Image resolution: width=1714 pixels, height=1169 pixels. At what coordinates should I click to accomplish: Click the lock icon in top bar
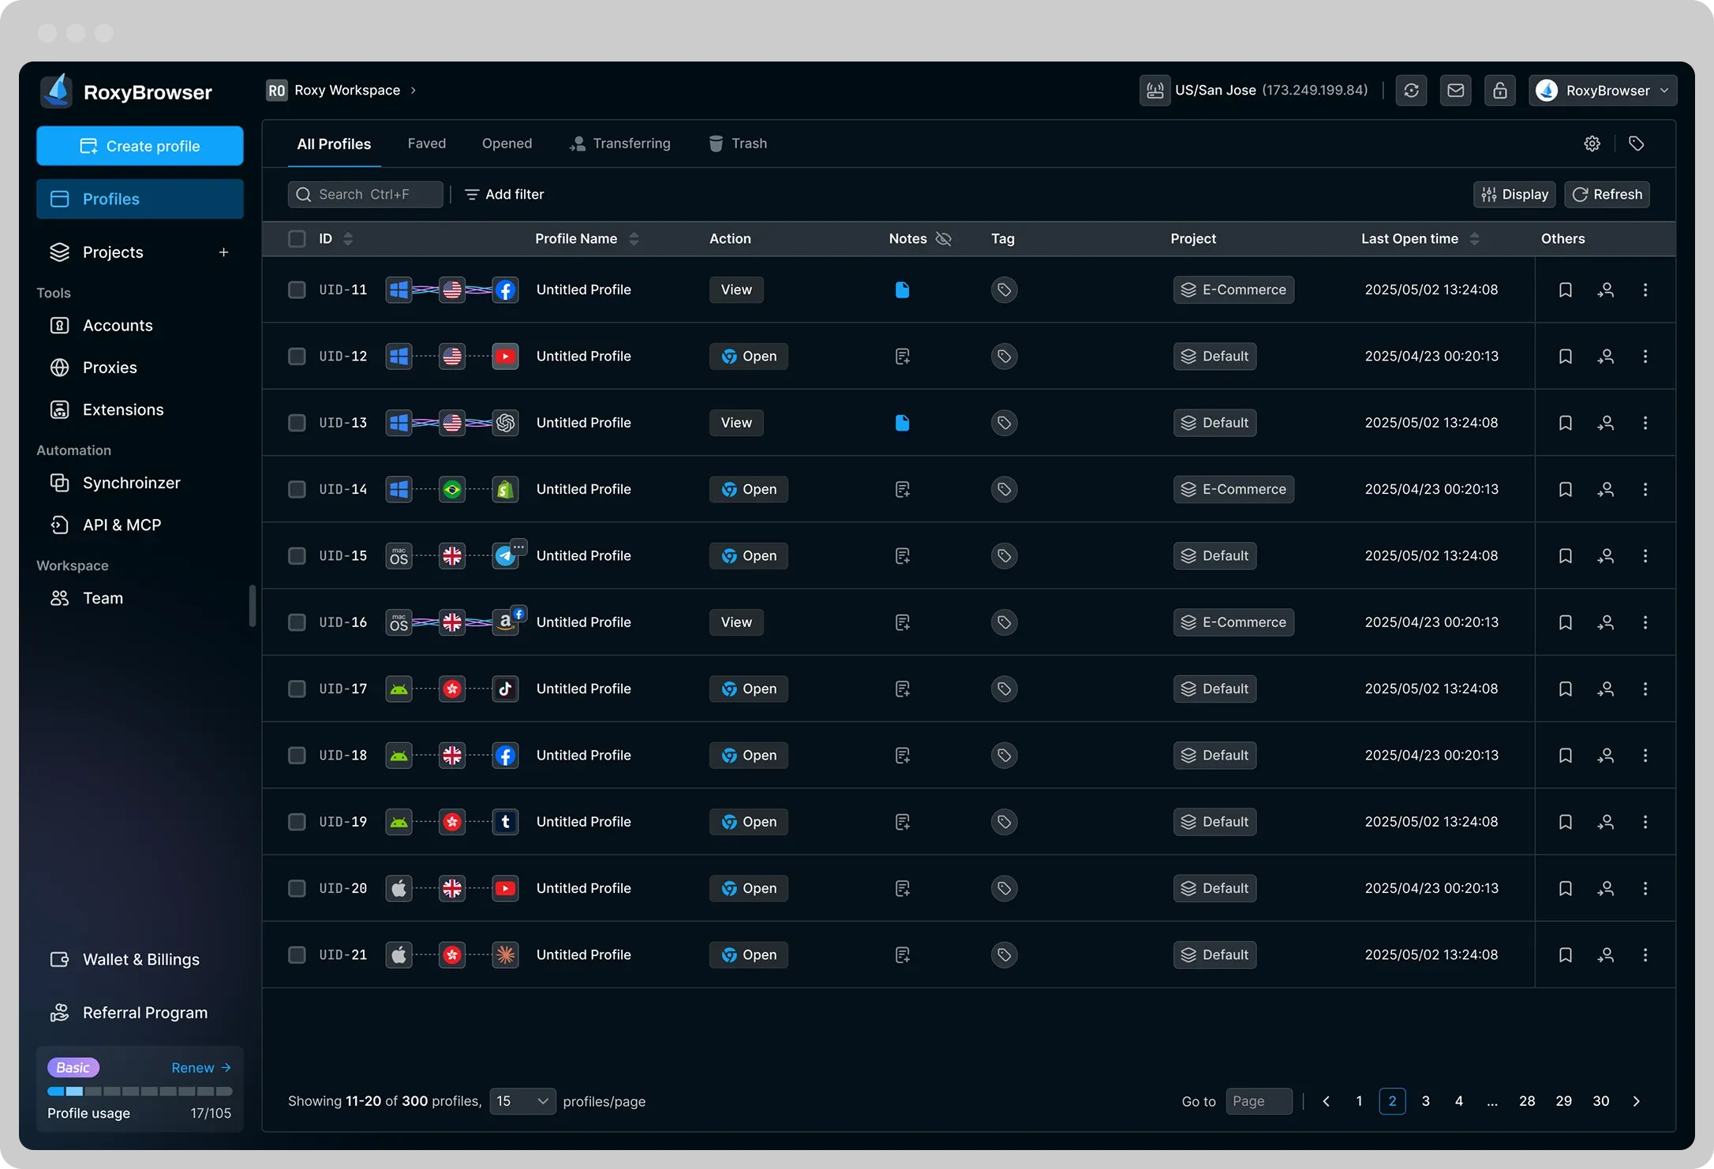point(1499,91)
